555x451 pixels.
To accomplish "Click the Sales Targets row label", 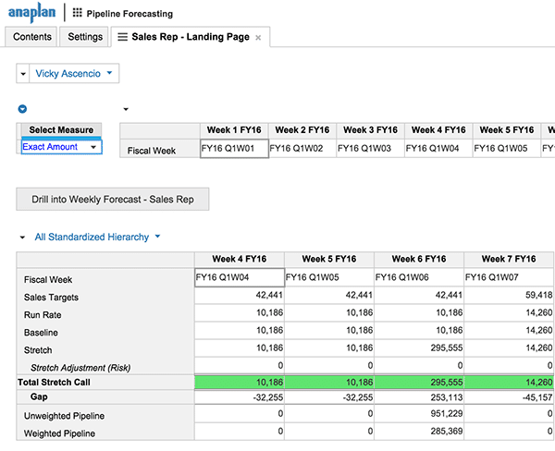I will (51, 298).
